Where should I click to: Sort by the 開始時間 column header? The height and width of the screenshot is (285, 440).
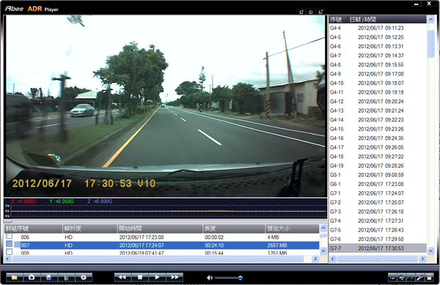160,229
